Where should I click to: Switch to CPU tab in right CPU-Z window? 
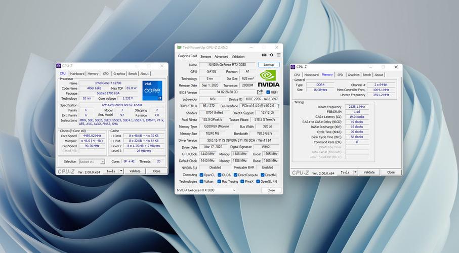point(297,75)
